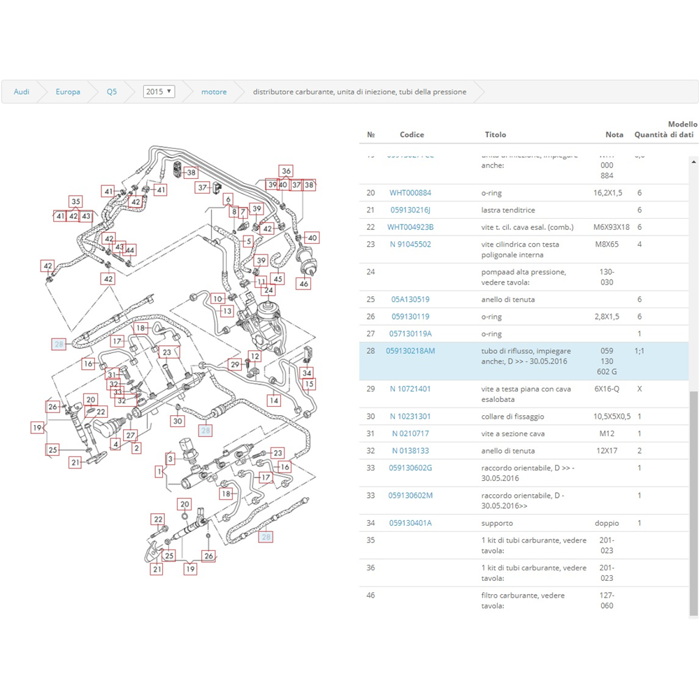The height and width of the screenshot is (699, 699).
Task: Open the Audi breadcrumb link
Action: click(x=22, y=92)
